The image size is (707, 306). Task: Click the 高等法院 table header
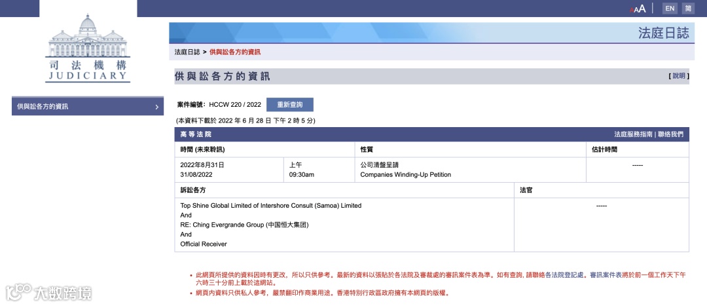pos(195,134)
